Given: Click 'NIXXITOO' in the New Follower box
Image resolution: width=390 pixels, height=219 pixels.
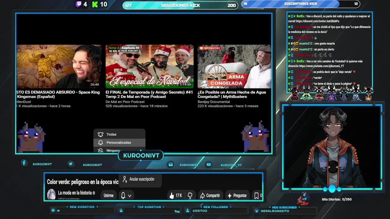Looking at the screenshot, I should 200,211.
